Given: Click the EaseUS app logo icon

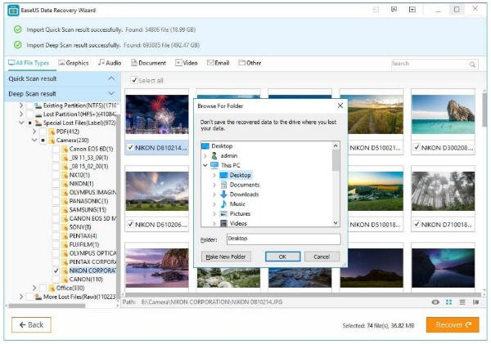Looking at the screenshot, I should click(13, 11).
